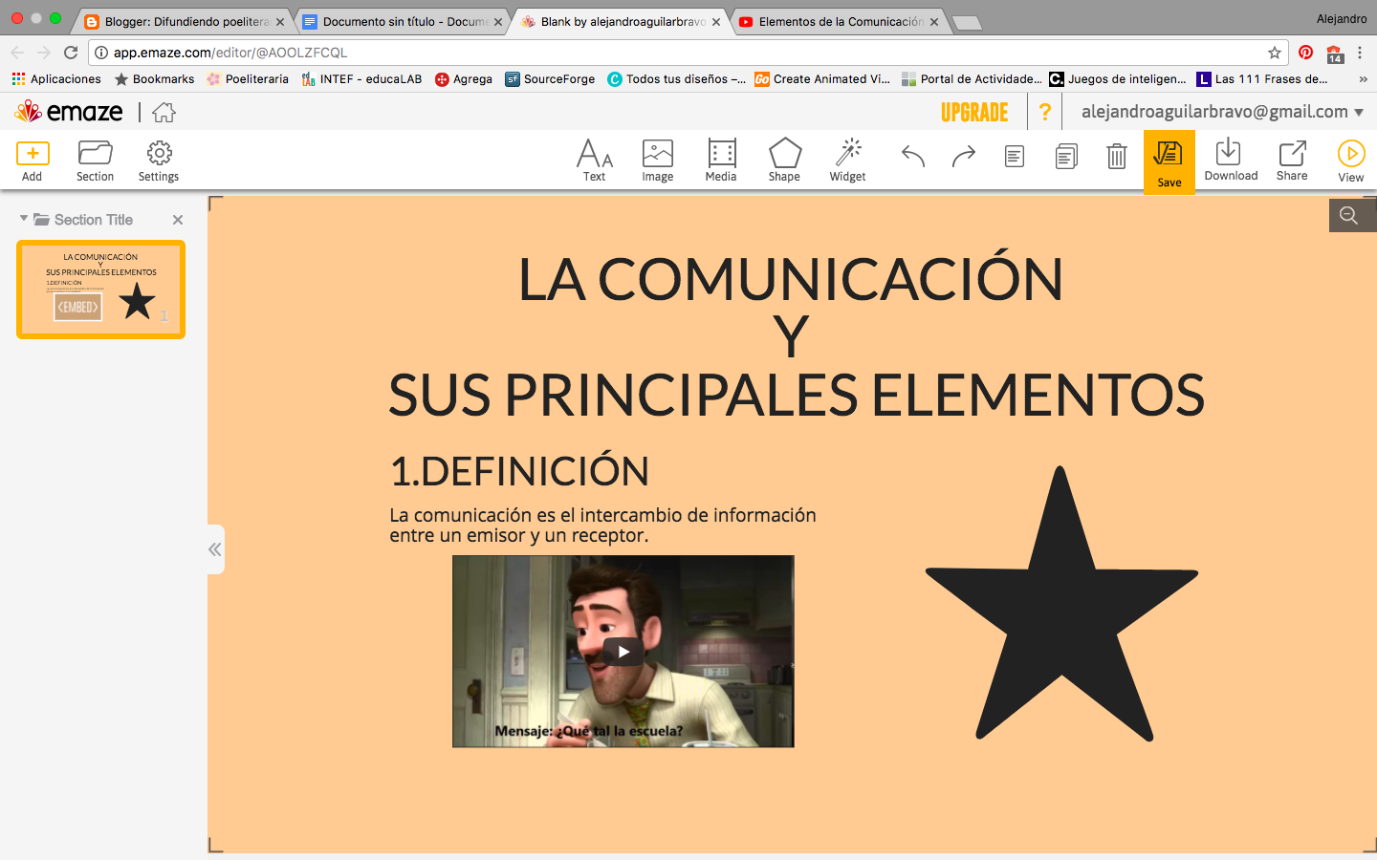This screenshot has height=860, width=1377.
Task: Download the presentation
Action: (x=1231, y=160)
